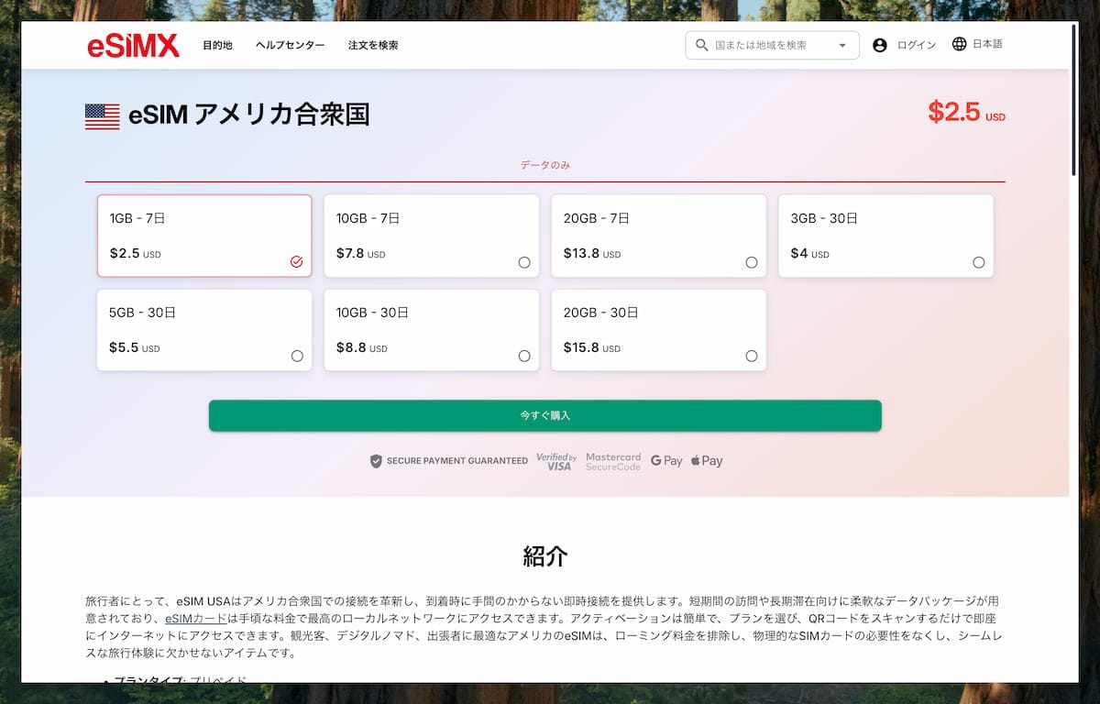This screenshot has width=1100, height=704.
Task: Select the 20GB - 30日 plan radio
Action: point(752,356)
